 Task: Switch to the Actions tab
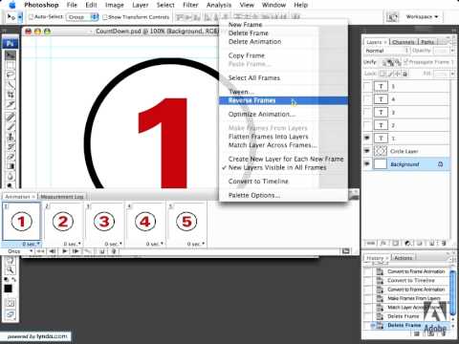click(404, 258)
